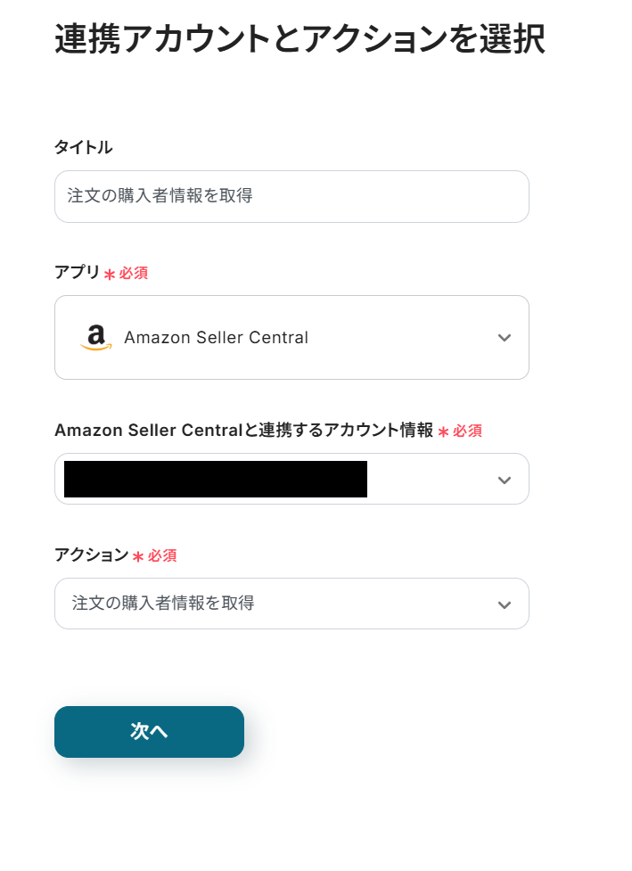This screenshot has height=871, width=632.
Task: Expand the アクション dropdown chevron
Action: 505,604
